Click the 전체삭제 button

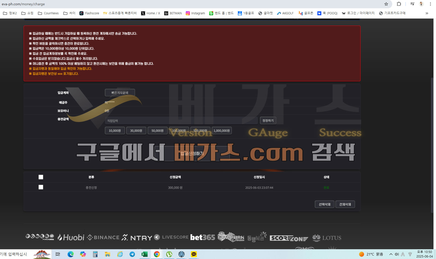tap(345, 204)
